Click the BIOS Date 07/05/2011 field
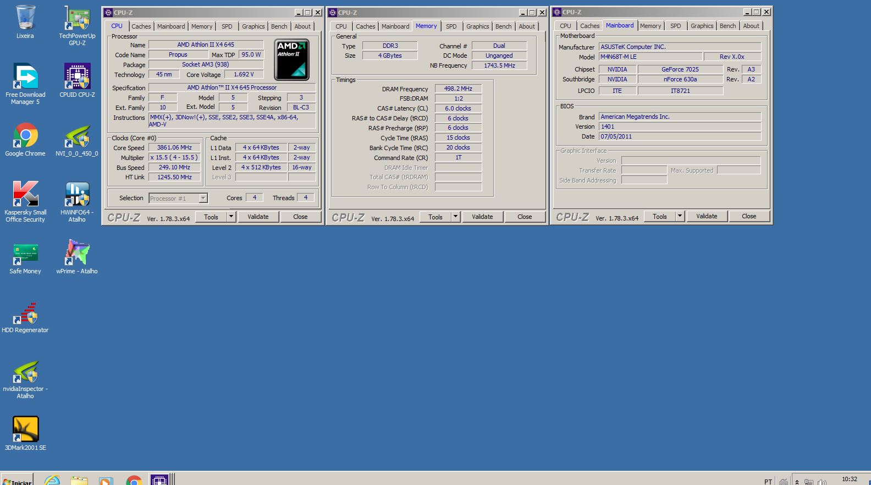Image resolution: width=871 pixels, height=485 pixels. [x=680, y=136]
